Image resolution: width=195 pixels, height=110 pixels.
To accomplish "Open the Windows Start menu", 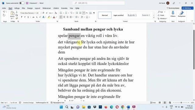I will click(x=61, y=107).
